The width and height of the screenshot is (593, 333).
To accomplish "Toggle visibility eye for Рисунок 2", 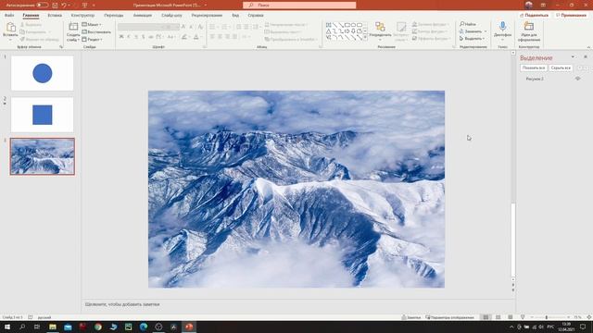I will [577, 79].
